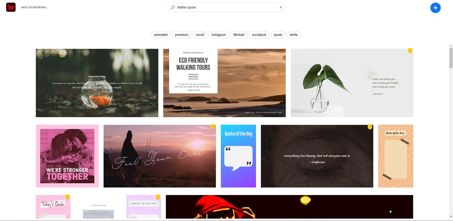Viewport: 453px width, 221px height.
Task: Filter by socialpost tag
Action: click(x=259, y=35)
